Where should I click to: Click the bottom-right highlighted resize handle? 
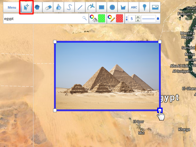pyautogui.click(x=160, y=110)
